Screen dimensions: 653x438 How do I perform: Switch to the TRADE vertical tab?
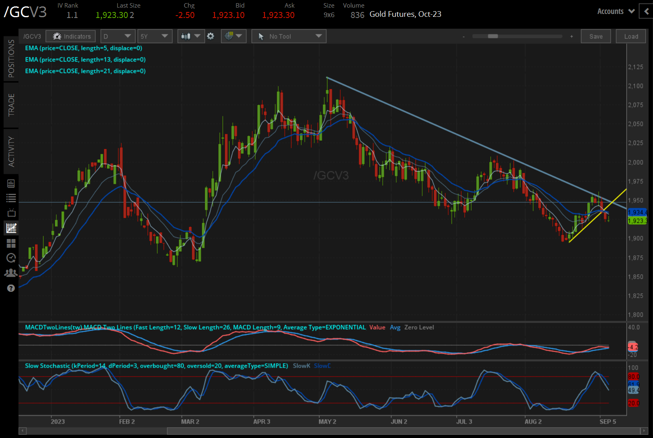tap(11, 105)
